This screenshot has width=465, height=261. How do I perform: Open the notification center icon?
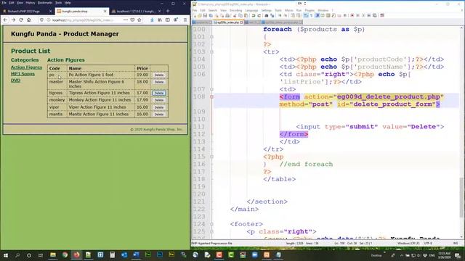click(x=458, y=255)
